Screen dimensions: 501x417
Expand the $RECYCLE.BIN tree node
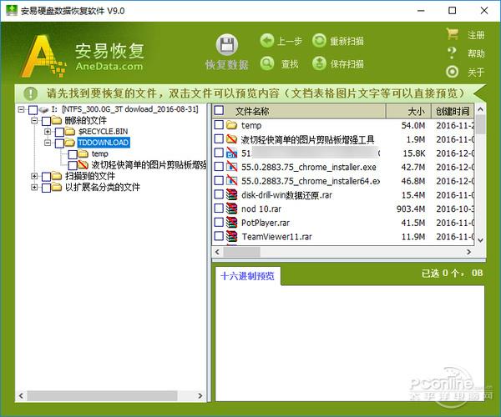pos(48,132)
